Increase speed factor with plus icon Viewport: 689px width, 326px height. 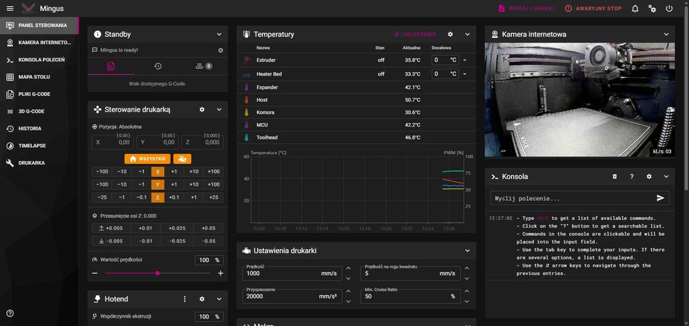tap(220, 273)
